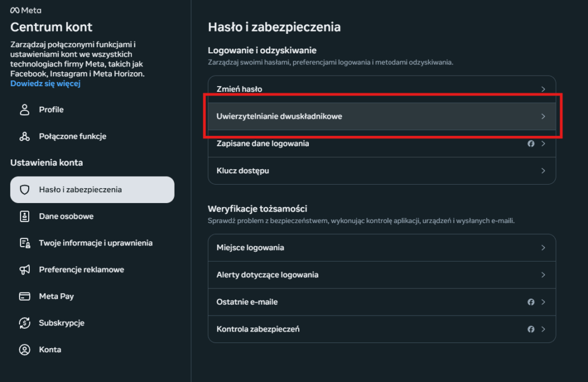The image size is (588, 382).
Task: Open Uwierzytelnianie dwuskładnikowe via its chevron
Action: pyautogui.click(x=543, y=116)
